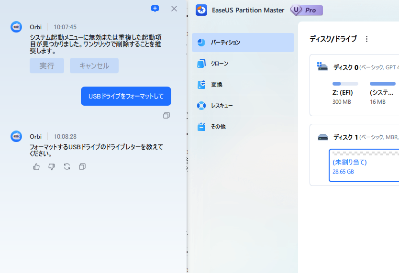Image resolution: width=399 pixels, height=273 pixels.
Task: Click the 28.65 GB size label
Action: coord(344,172)
